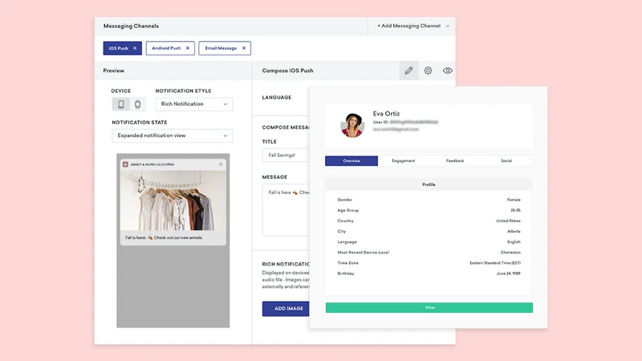Select the pencil compose icon
Viewport: 642px width, 361px height.
click(408, 71)
